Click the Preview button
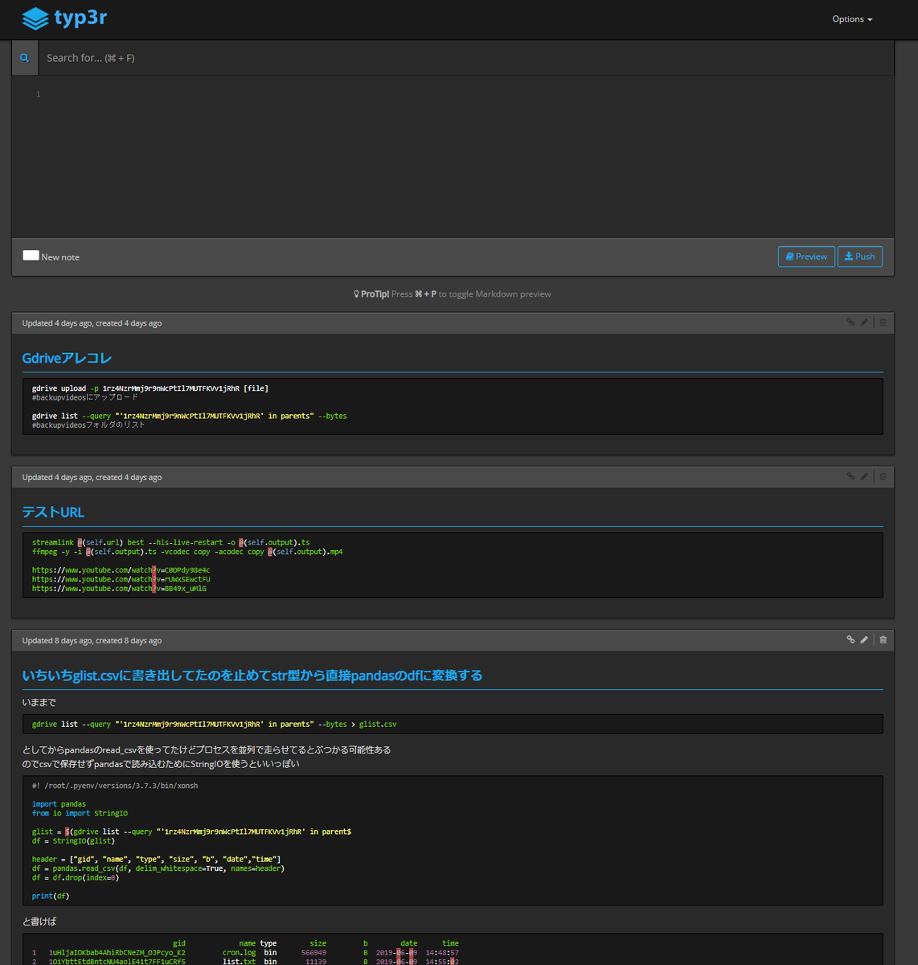918x965 pixels. (806, 257)
